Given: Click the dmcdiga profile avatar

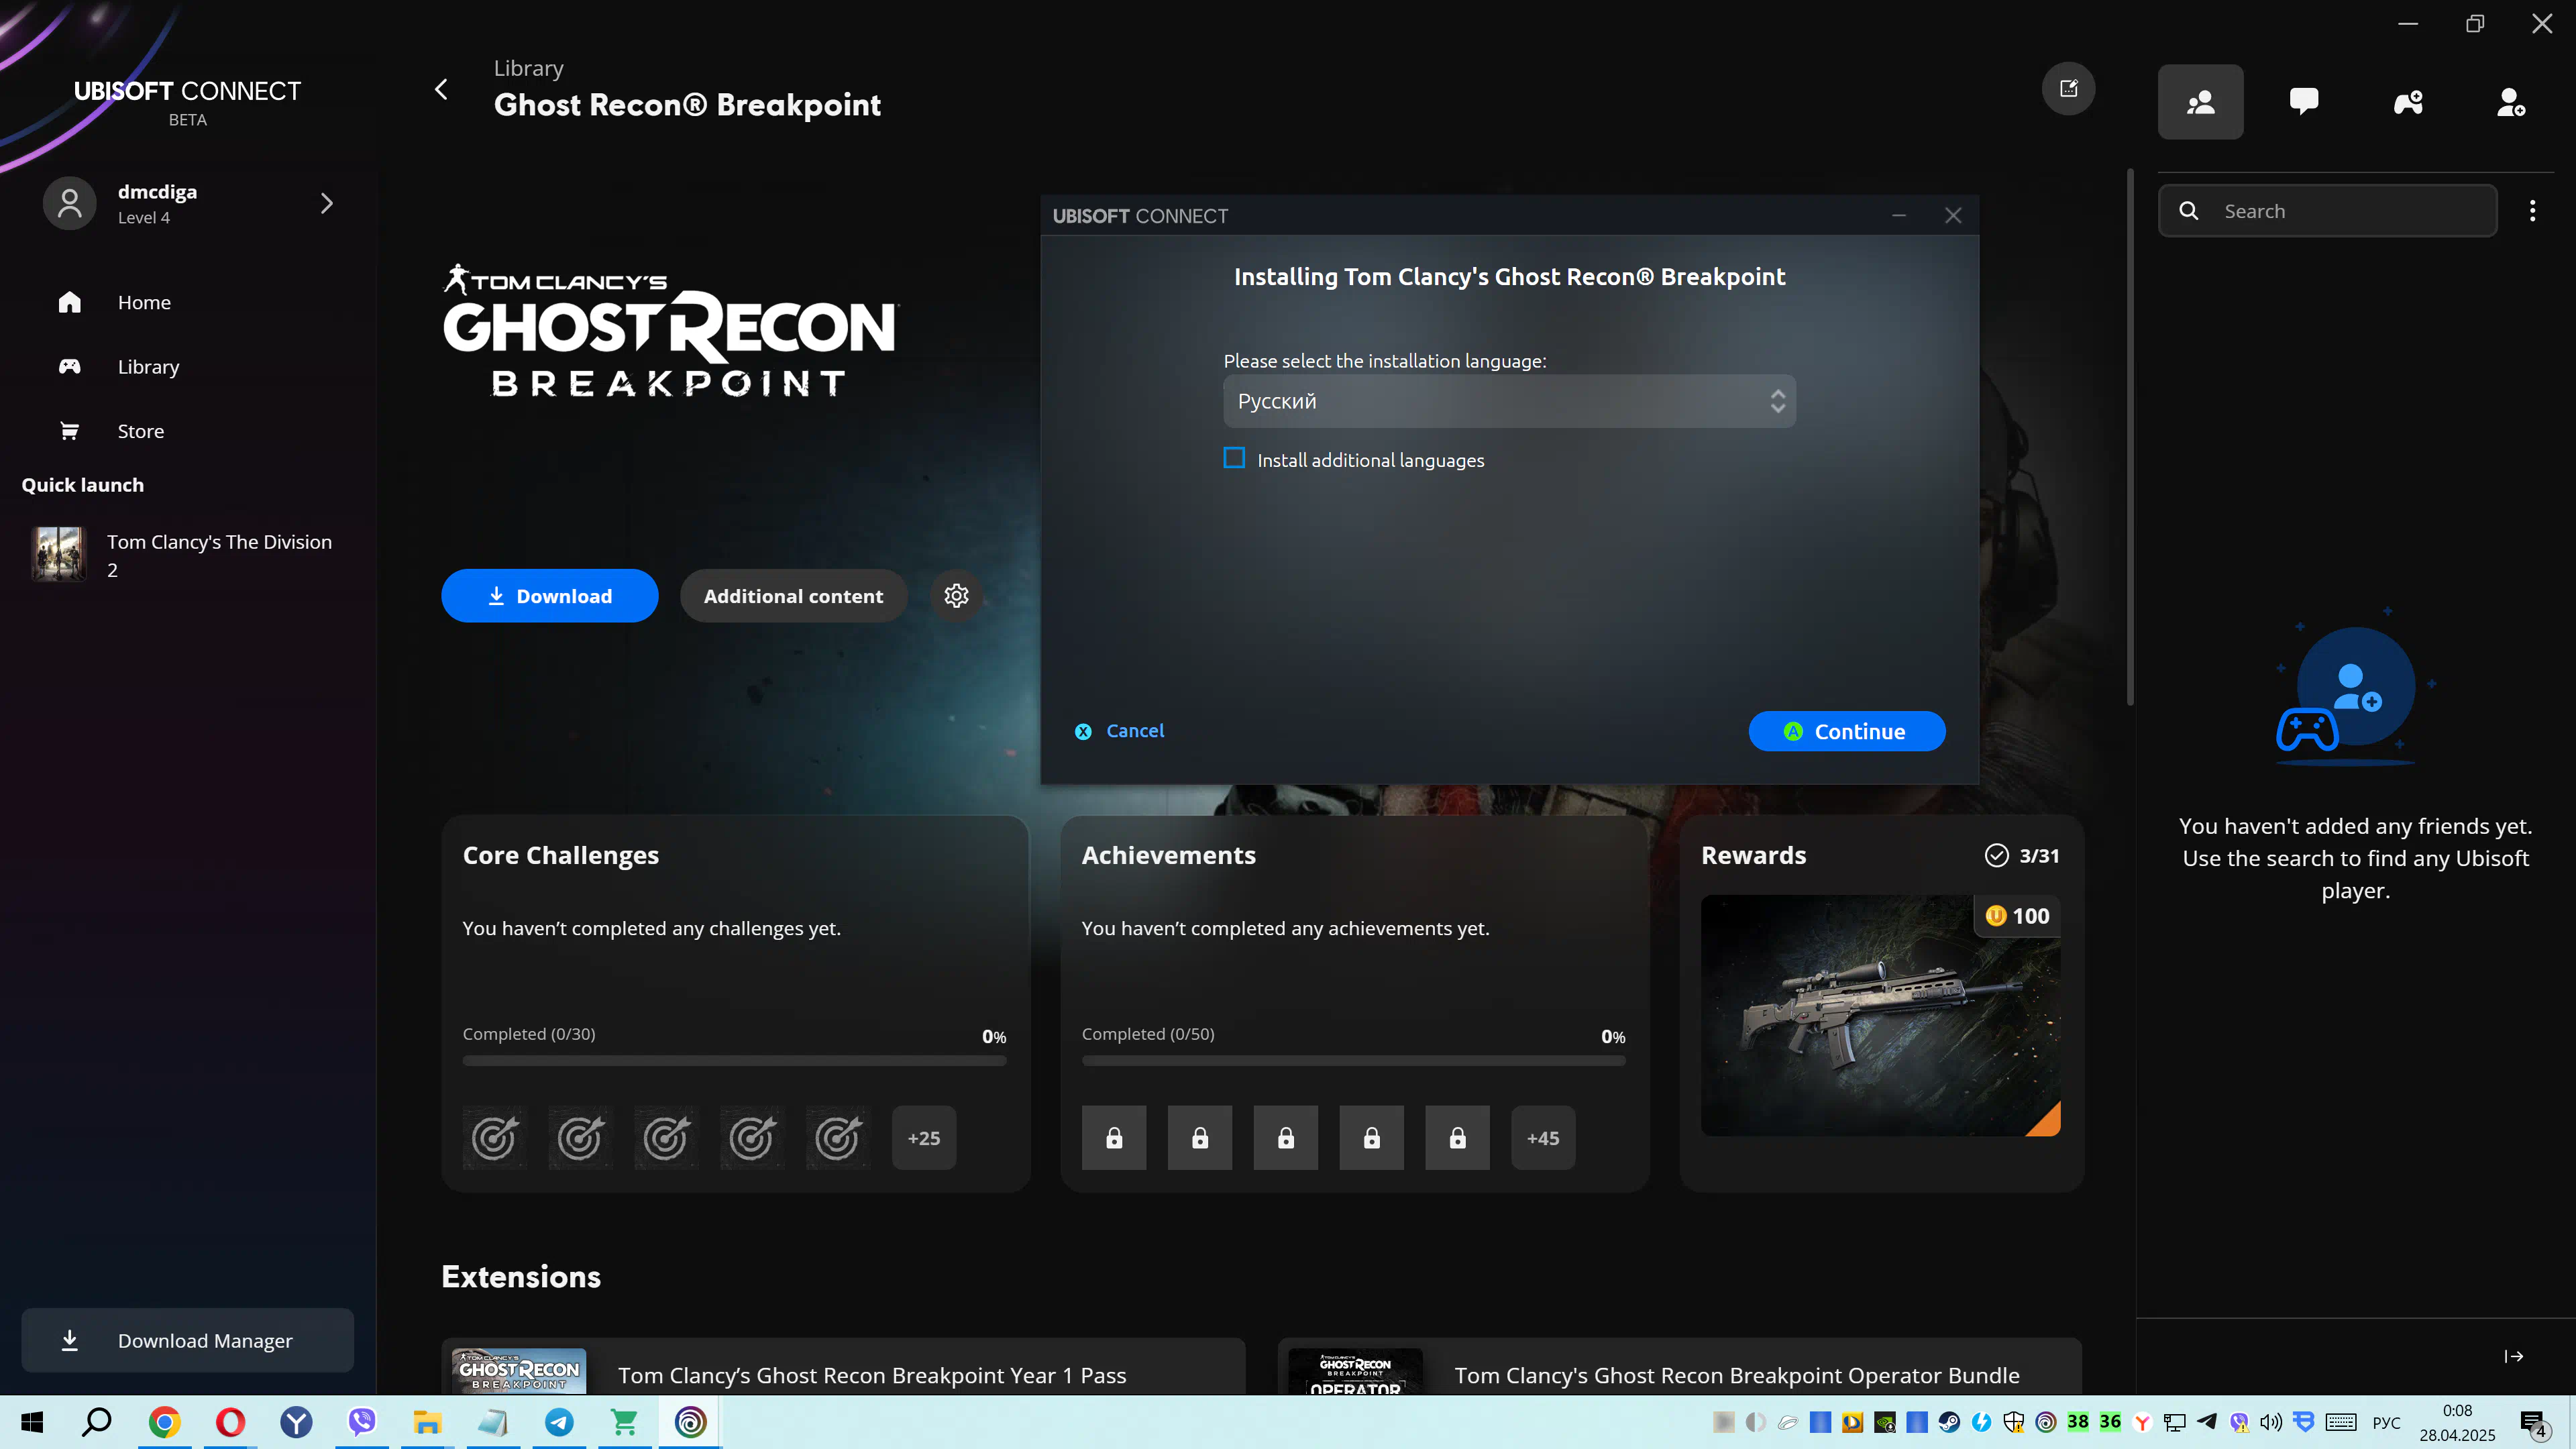Looking at the screenshot, I should click(x=69, y=203).
